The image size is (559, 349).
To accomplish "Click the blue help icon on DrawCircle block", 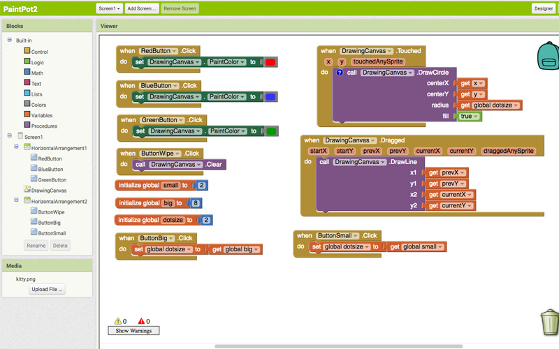I will click(x=340, y=73).
